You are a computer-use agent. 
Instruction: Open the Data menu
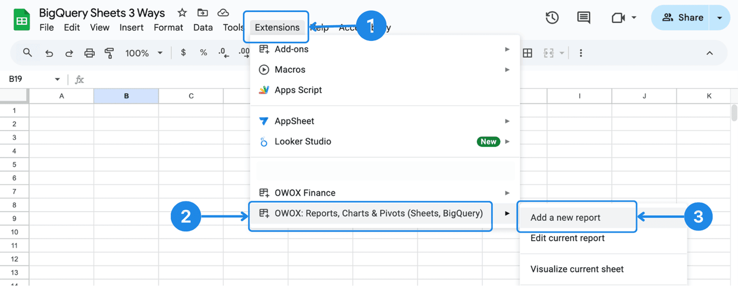[203, 27]
